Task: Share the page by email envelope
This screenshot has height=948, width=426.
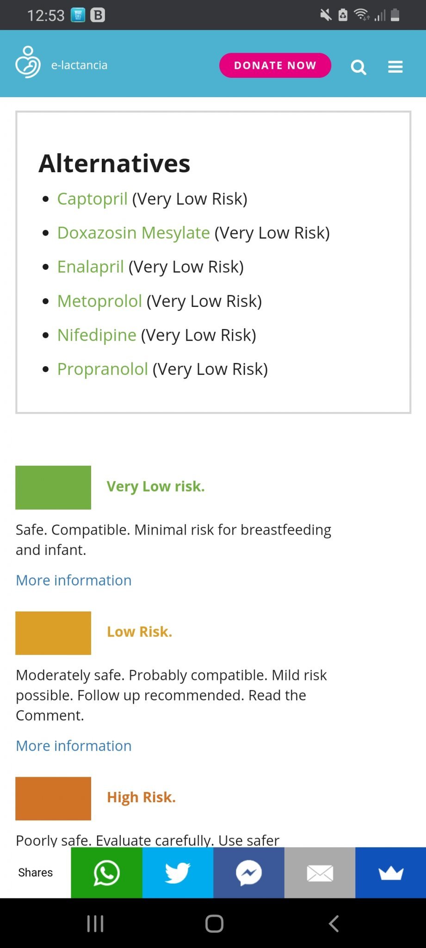Action: coord(320,873)
